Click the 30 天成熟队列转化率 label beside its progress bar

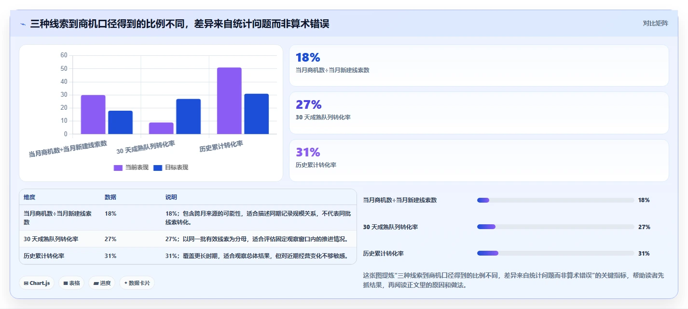[390, 227]
